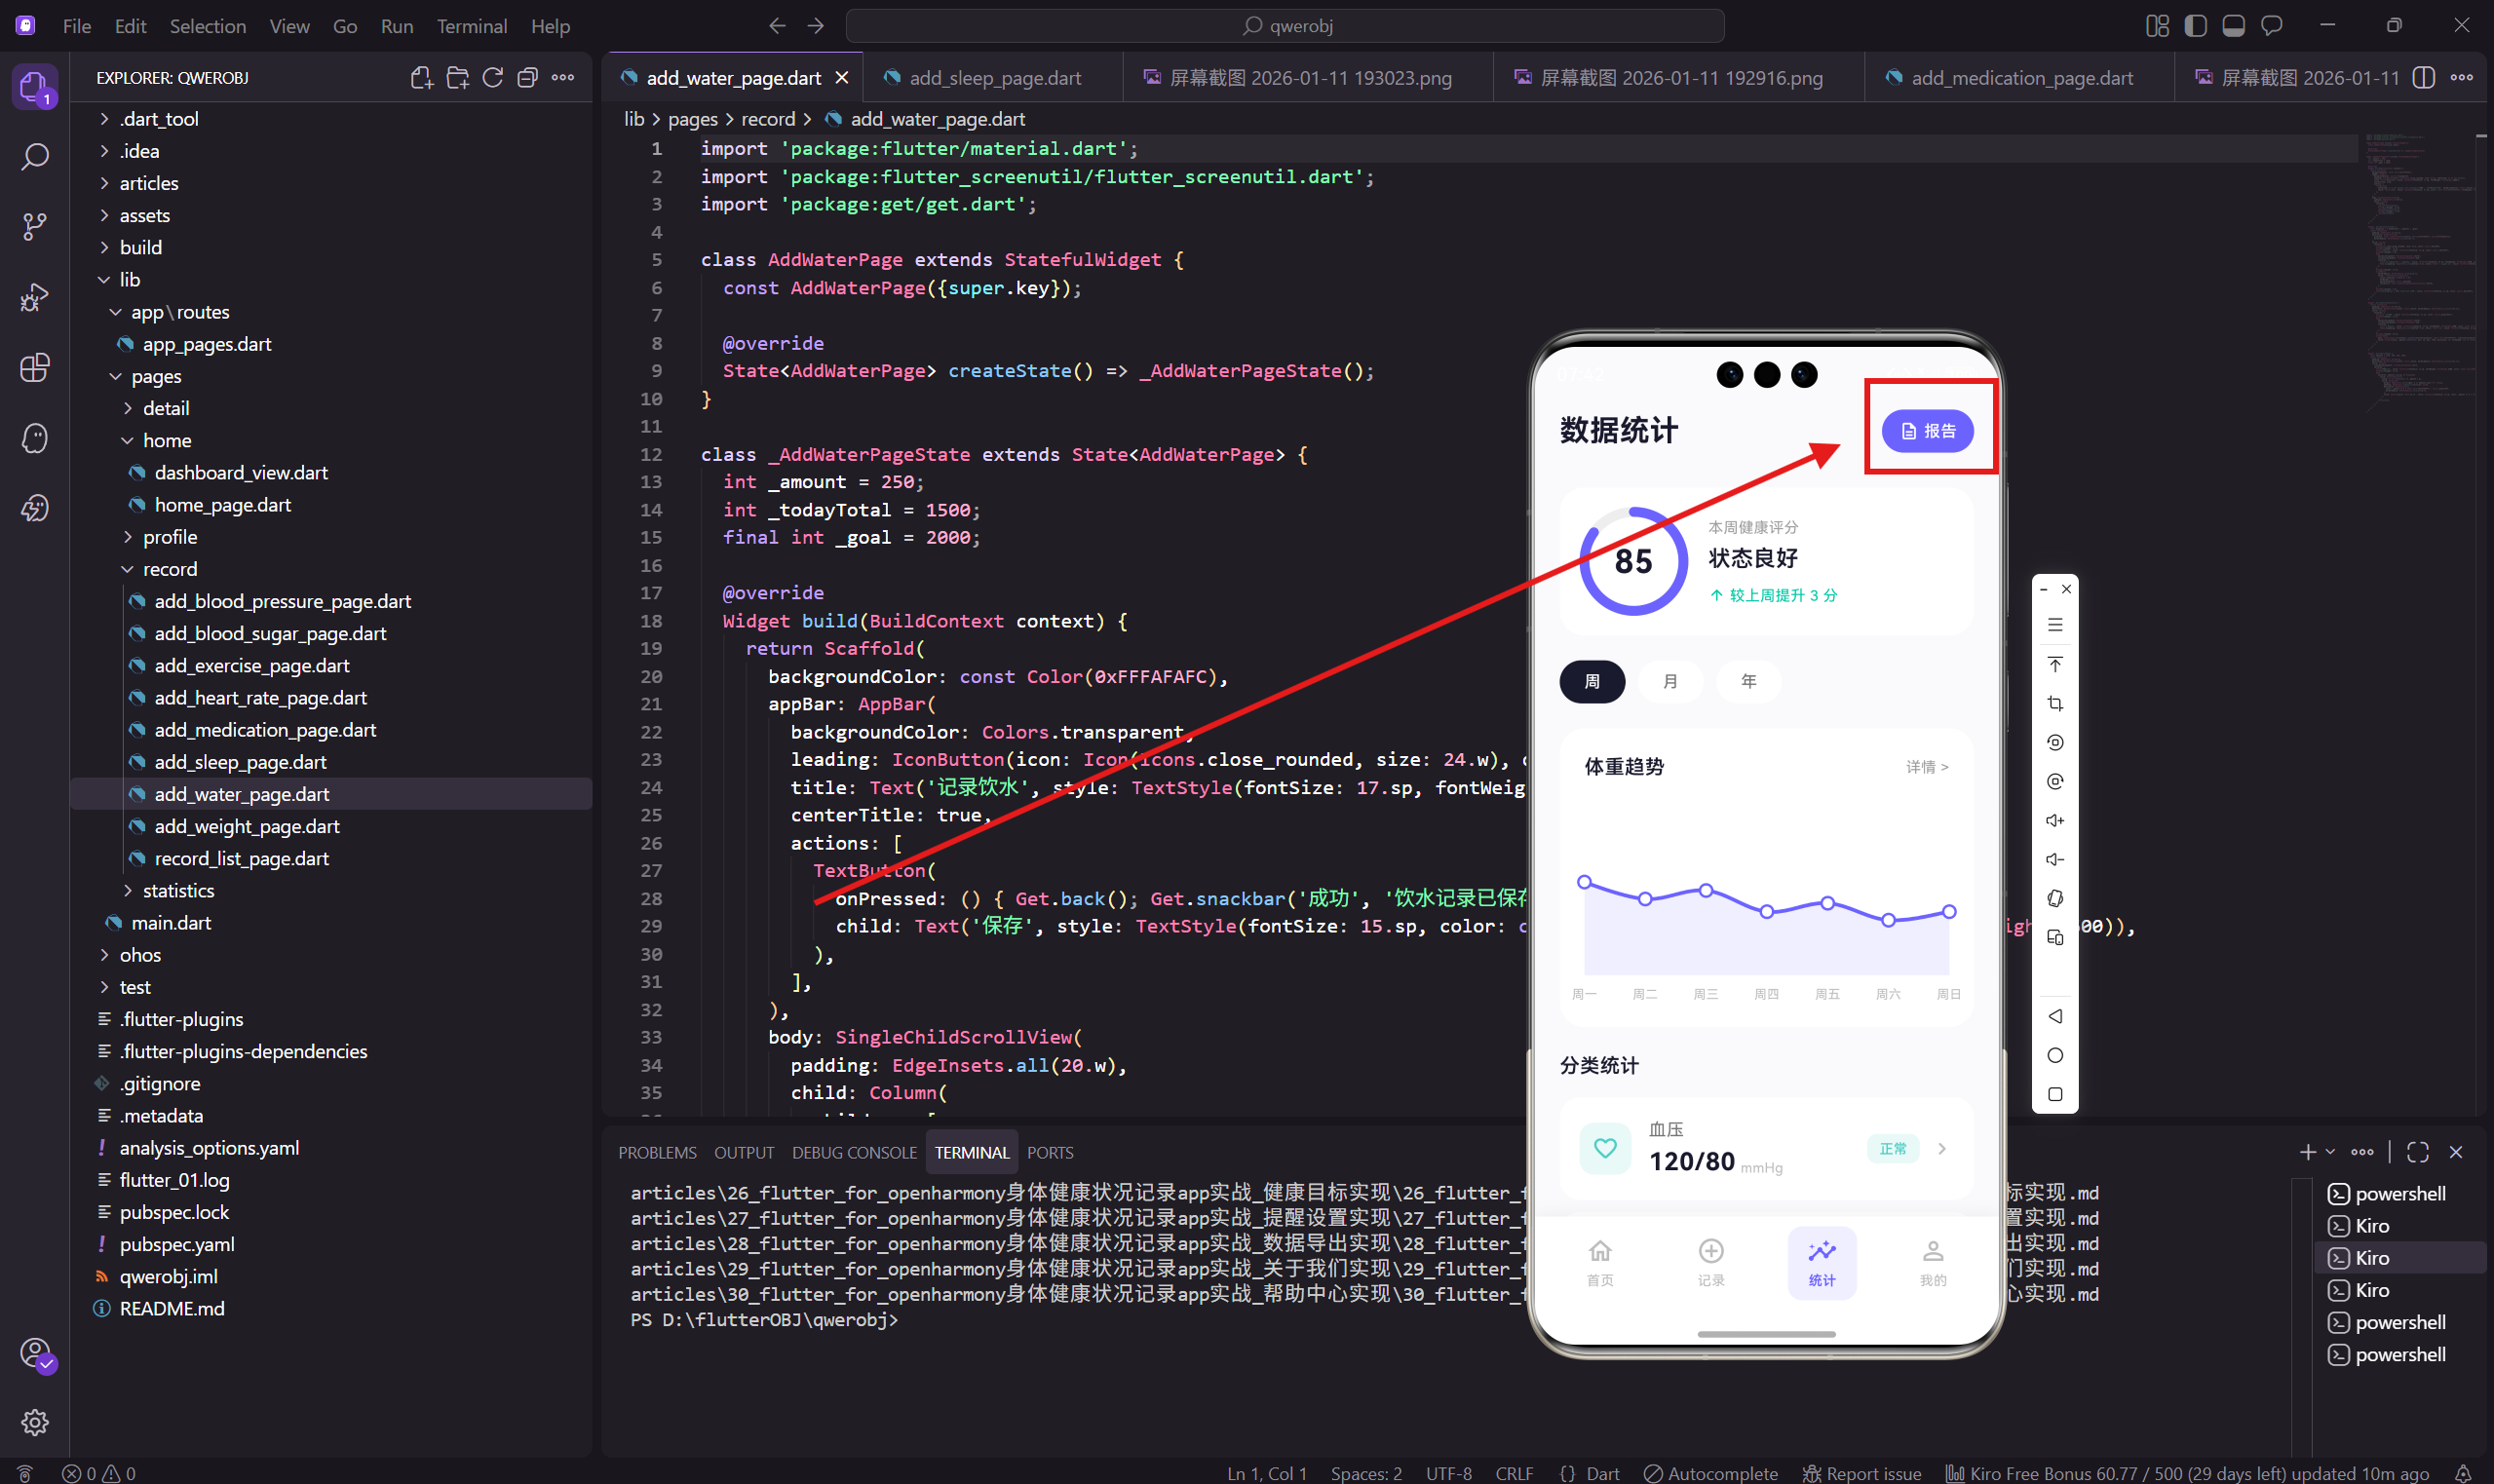The height and width of the screenshot is (1484, 2494).
Task: Open the Search view in the activity bar
Action: (35, 157)
